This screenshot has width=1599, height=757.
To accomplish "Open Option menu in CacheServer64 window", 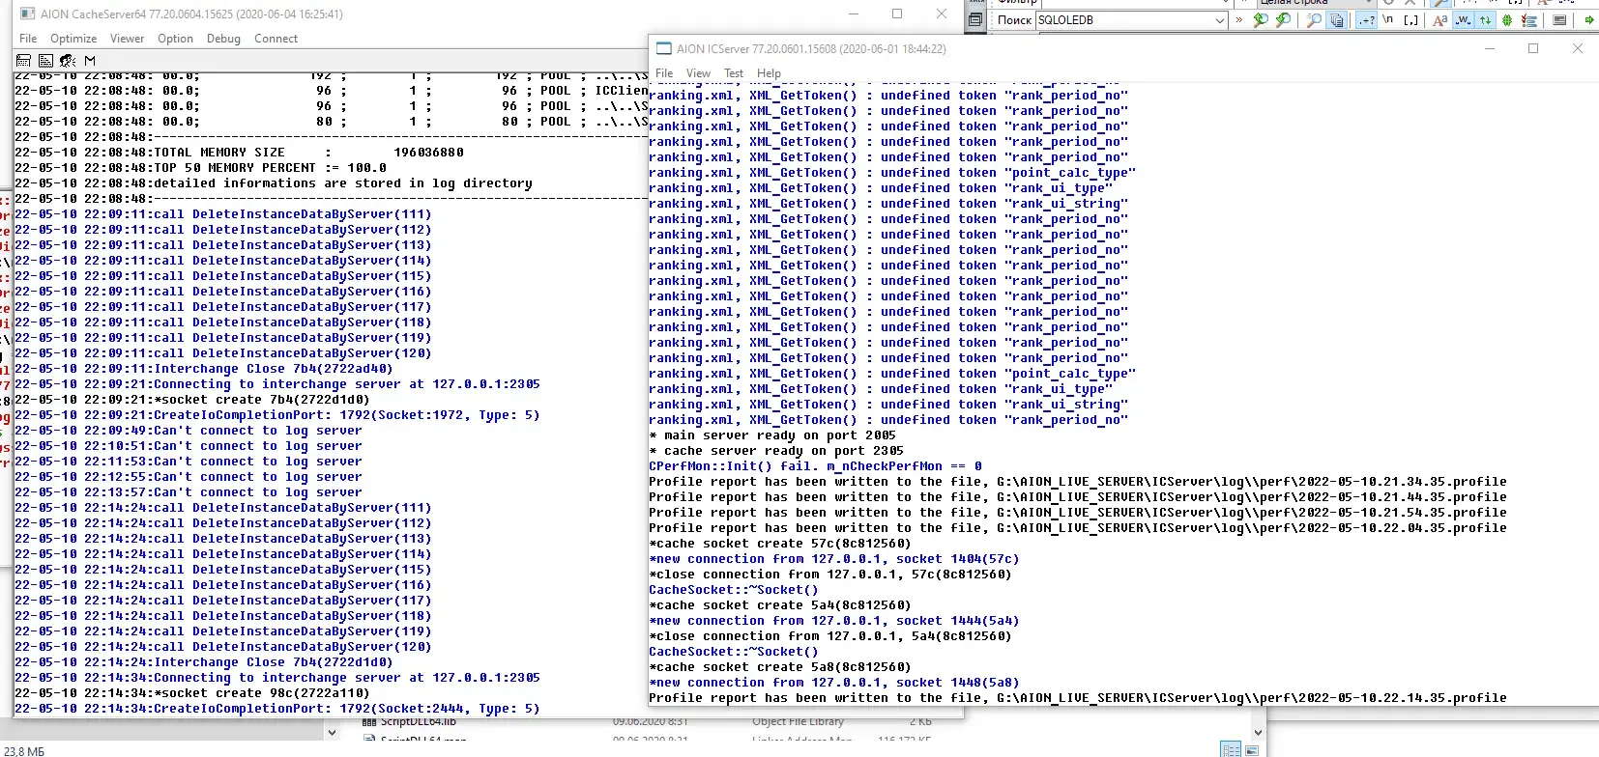I will [175, 39].
